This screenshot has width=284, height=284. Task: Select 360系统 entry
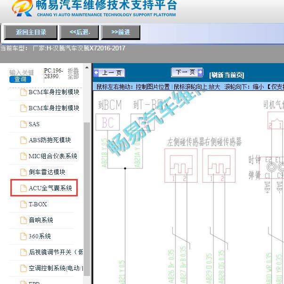40,236
